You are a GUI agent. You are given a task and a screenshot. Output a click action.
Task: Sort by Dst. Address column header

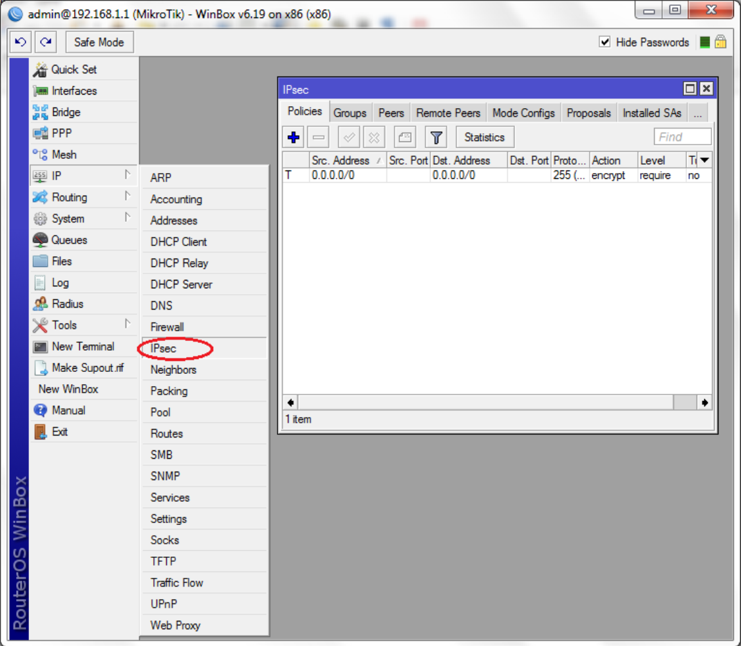click(469, 161)
